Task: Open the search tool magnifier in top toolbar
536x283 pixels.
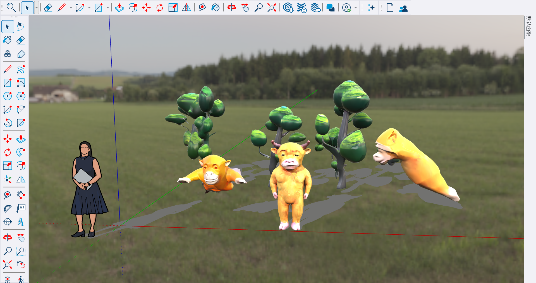Action: click(11, 7)
